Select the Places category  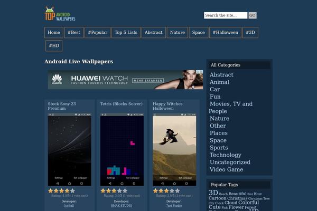pyautogui.click(x=219, y=133)
